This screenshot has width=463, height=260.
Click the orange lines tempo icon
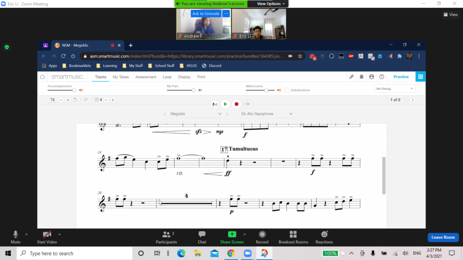tap(85, 100)
